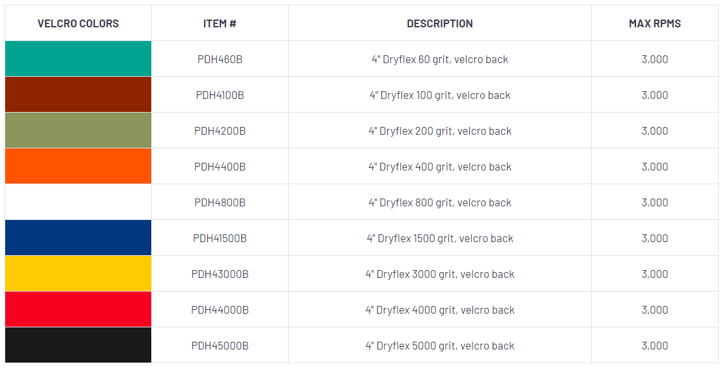This screenshot has width=726, height=371.
Task: Click item number PDH45000B
Action: pos(220,346)
